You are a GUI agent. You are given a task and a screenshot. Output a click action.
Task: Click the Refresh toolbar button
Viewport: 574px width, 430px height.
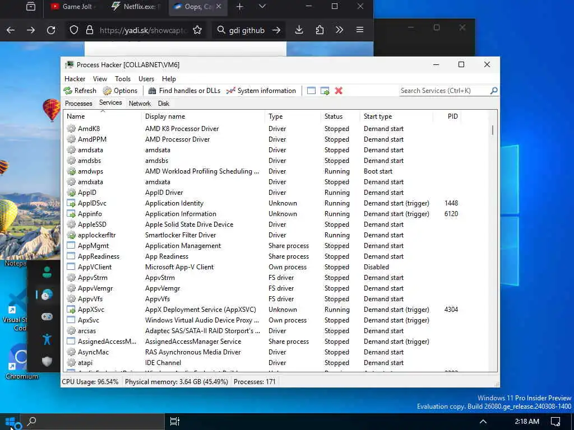coord(80,91)
